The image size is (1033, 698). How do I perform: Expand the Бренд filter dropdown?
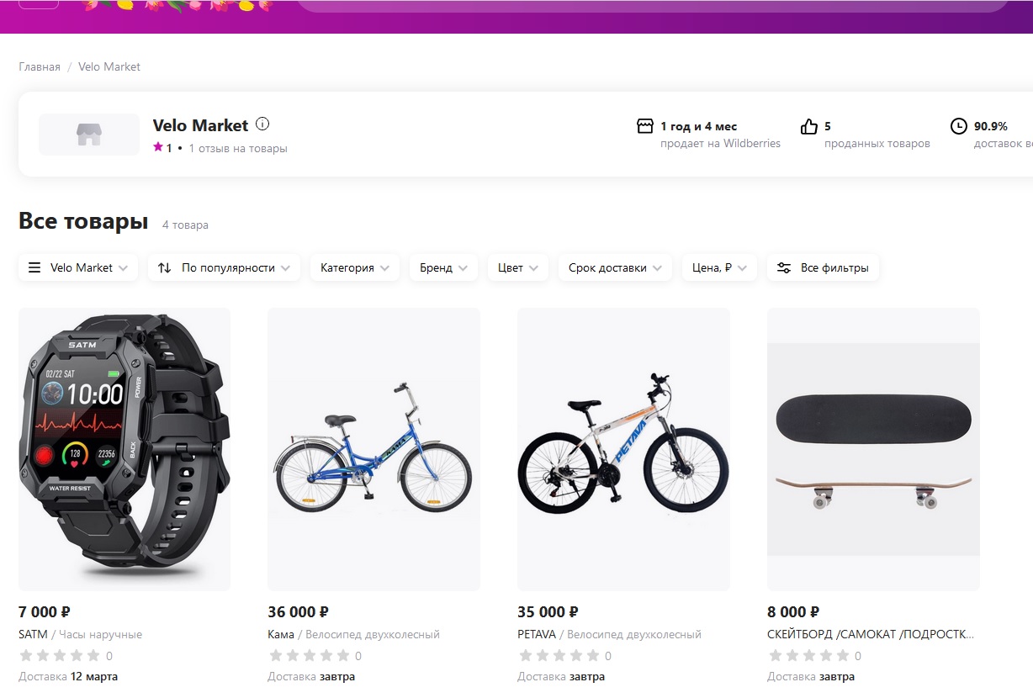tap(444, 268)
